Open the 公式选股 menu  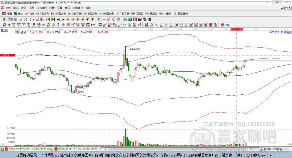[42, 8]
